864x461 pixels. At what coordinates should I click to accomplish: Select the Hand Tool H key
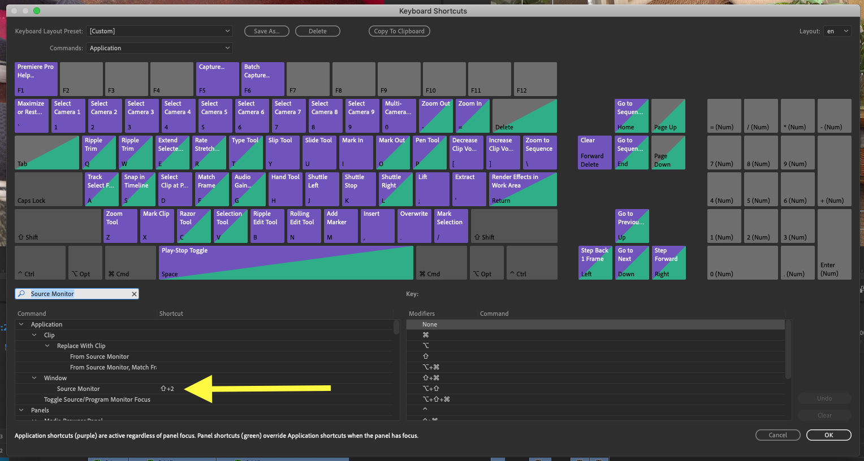(286, 189)
